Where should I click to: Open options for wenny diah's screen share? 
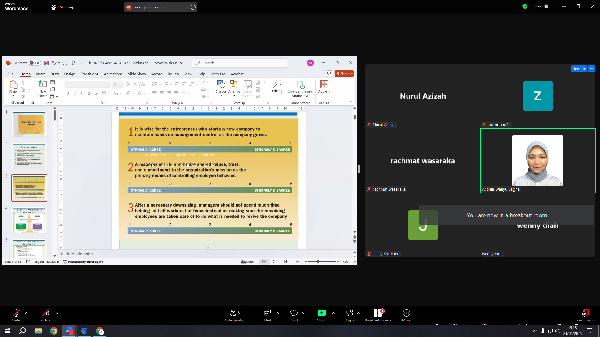point(193,7)
